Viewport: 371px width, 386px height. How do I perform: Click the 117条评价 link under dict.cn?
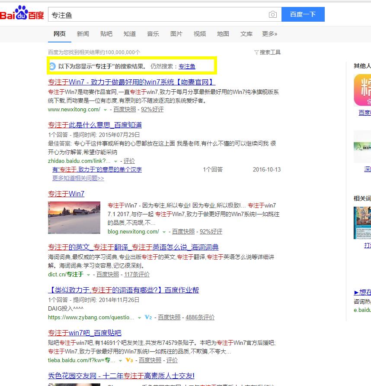pos(138,274)
